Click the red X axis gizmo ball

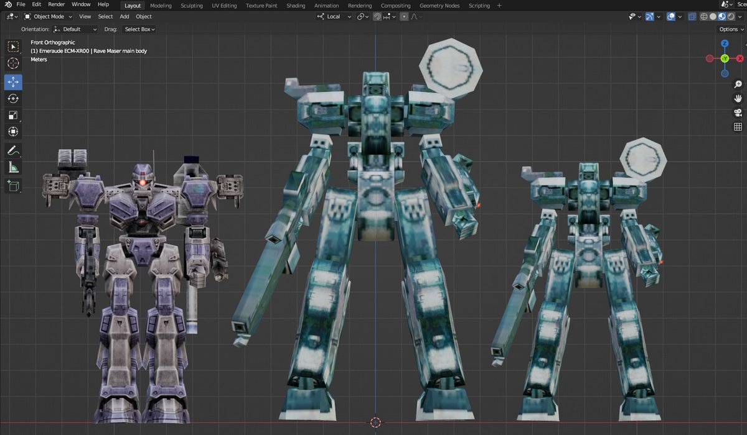click(740, 58)
